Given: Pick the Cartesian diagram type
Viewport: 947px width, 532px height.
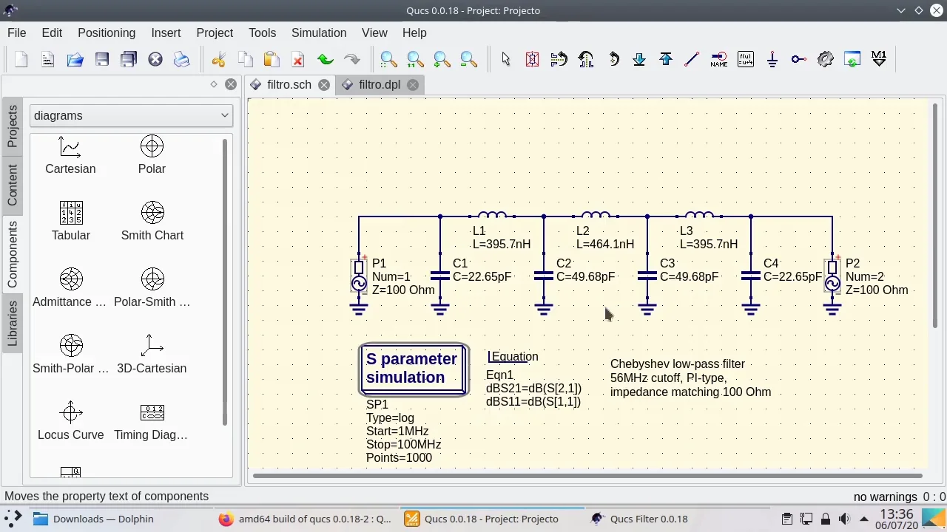Looking at the screenshot, I should (70, 154).
